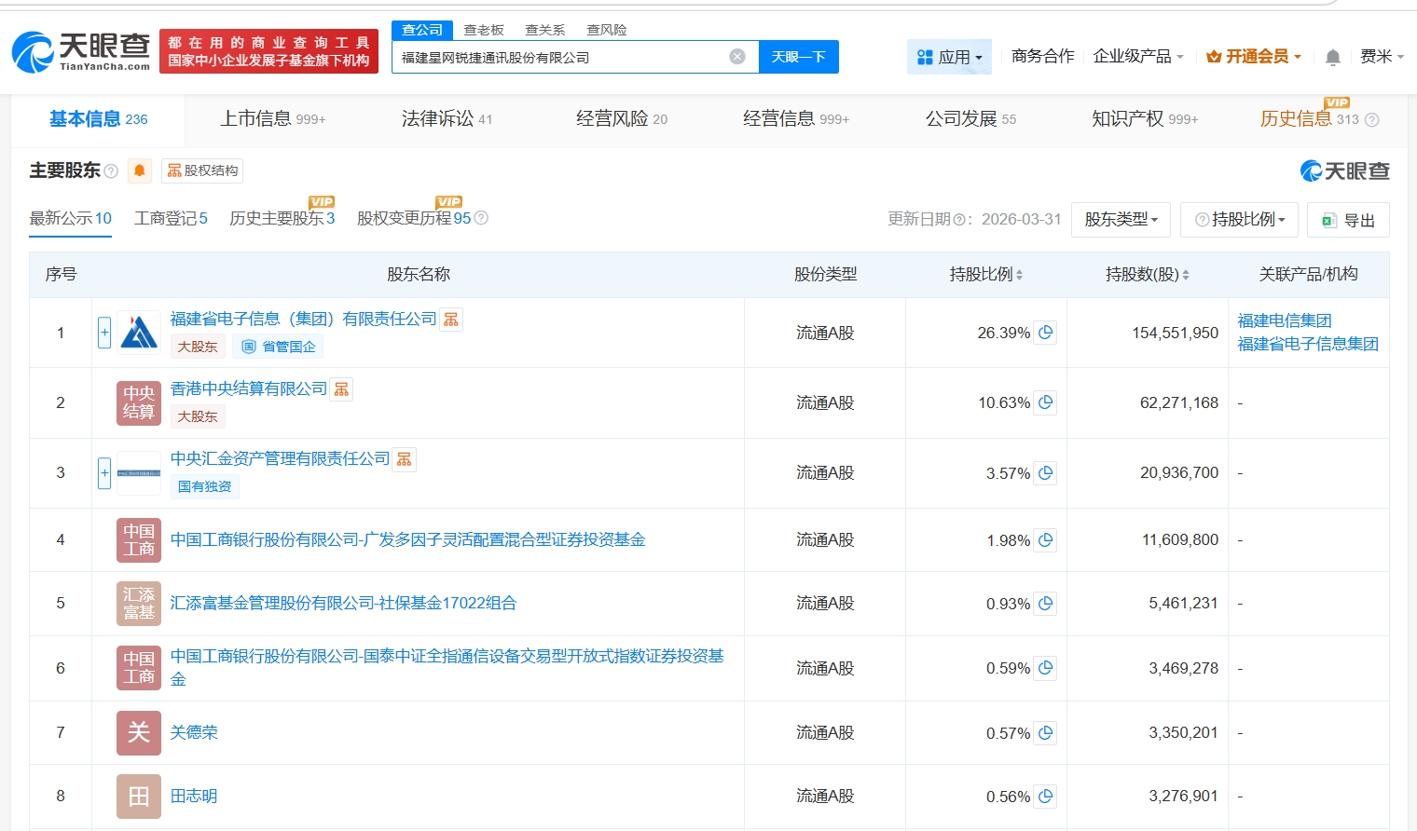Click the 省管国企 tag

tap(279, 347)
